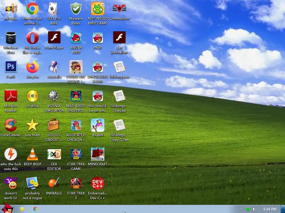
Task: Launch 'chrome but normal c...' Chrome icon
Action: [x=32, y=9]
